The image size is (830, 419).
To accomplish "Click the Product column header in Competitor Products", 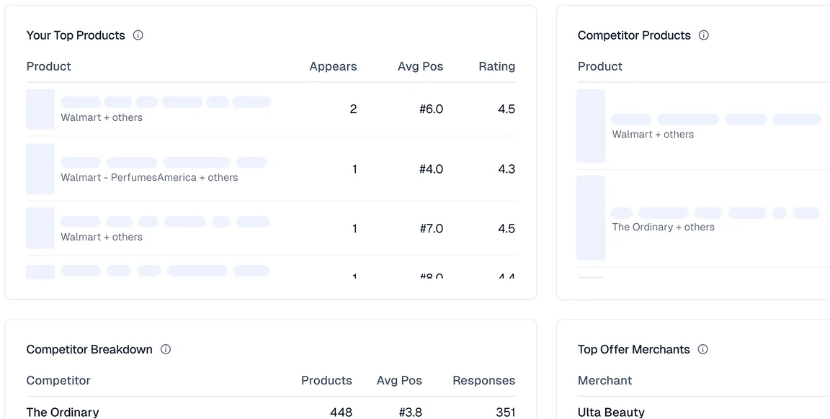I will [x=599, y=66].
